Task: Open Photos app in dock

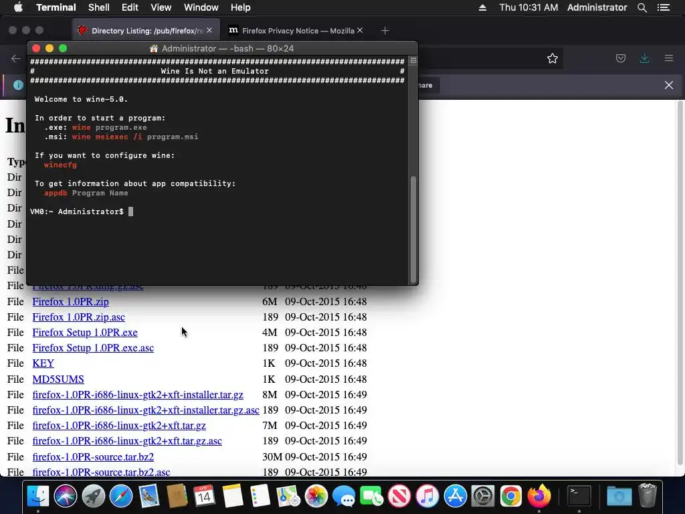Action: point(316,496)
